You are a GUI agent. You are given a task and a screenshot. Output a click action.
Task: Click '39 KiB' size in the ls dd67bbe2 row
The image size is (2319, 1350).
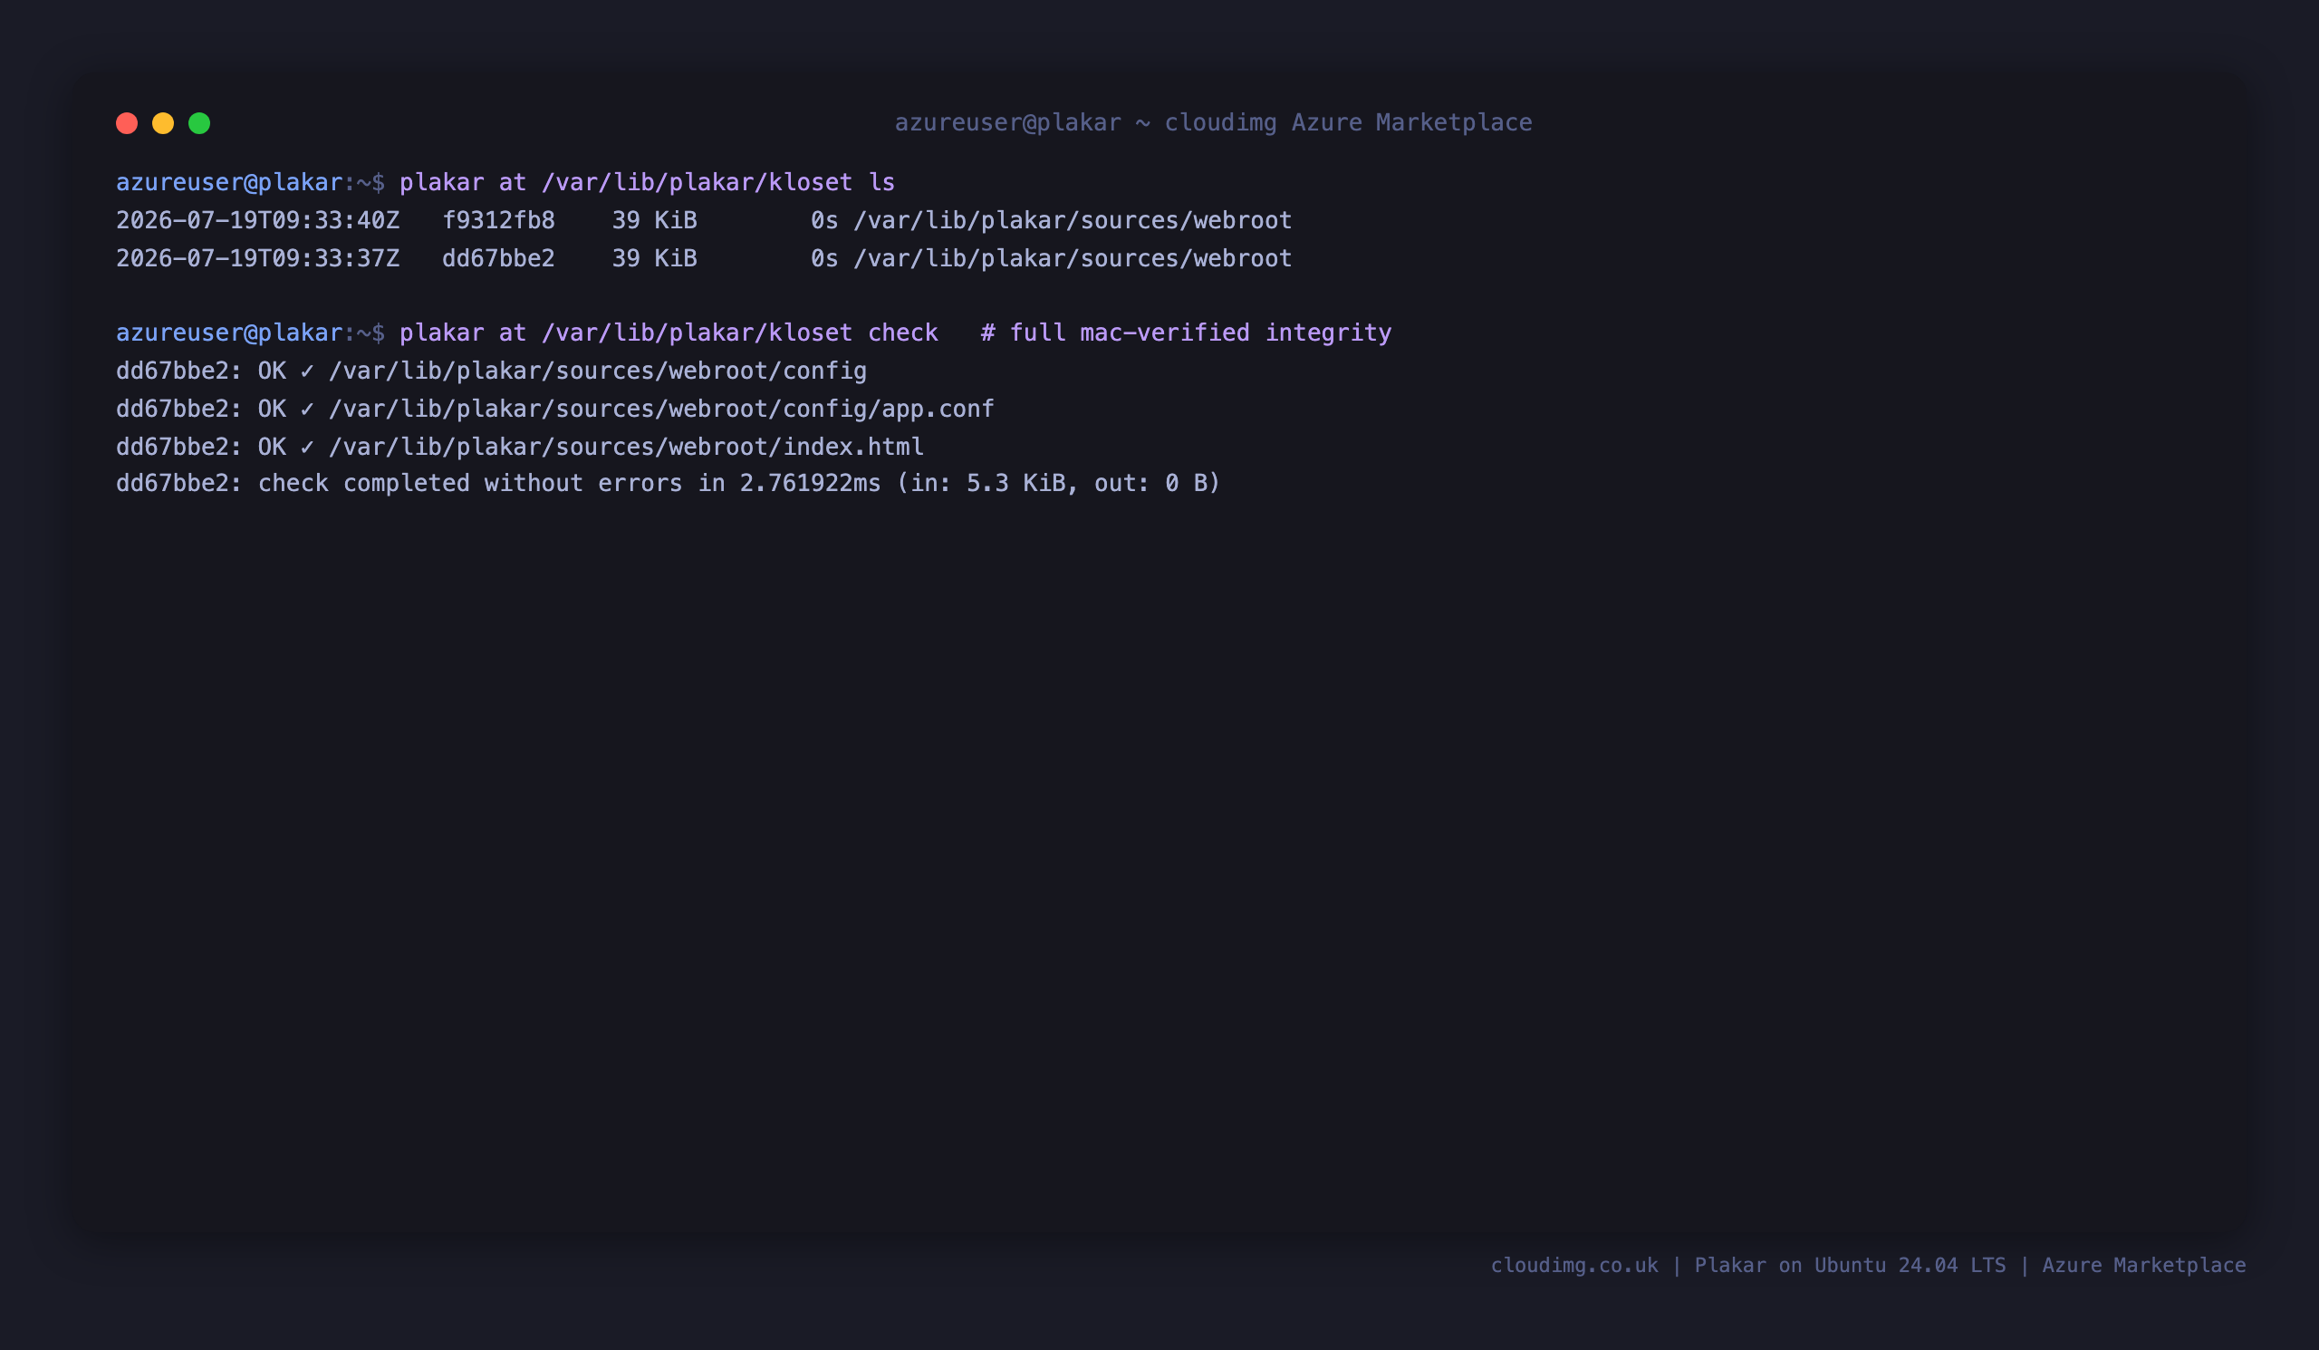click(654, 258)
